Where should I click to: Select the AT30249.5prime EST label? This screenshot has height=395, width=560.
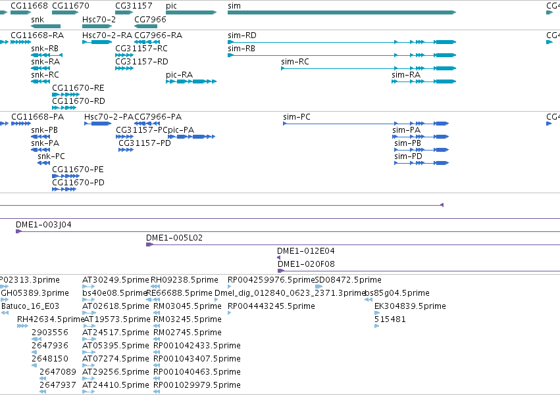coord(116,280)
